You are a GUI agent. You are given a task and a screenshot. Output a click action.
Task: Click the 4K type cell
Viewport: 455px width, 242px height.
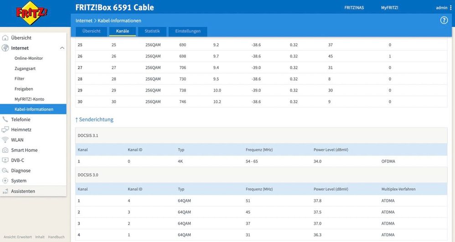180,161
